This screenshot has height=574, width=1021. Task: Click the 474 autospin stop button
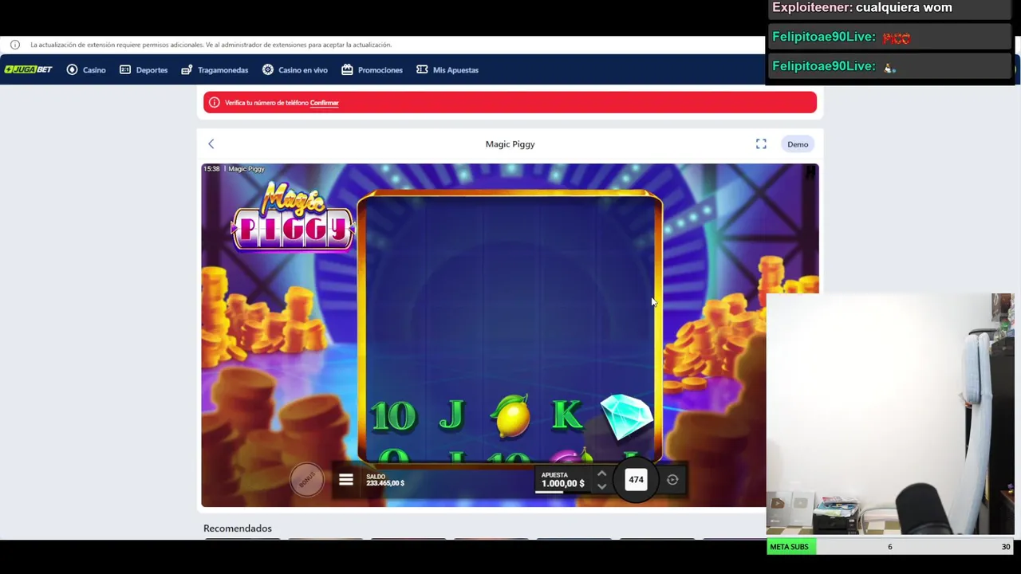(x=636, y=480)
